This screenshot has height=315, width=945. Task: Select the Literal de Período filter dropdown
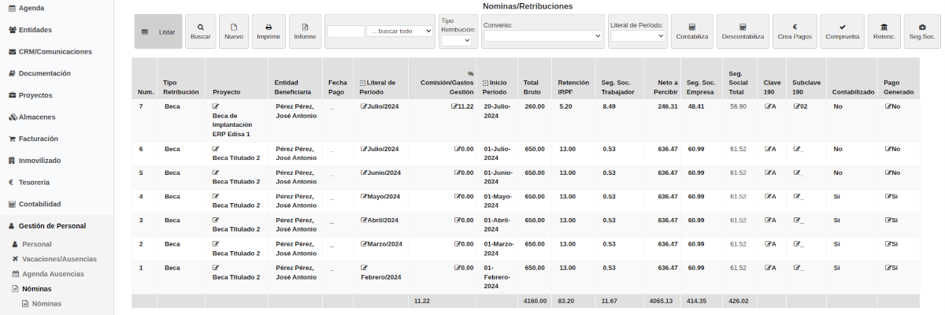pyautogui.click(x=637, y=35)
